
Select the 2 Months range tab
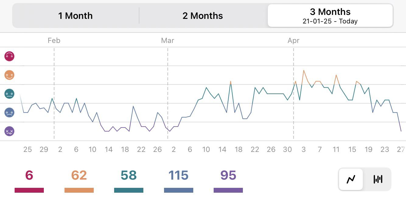(x=203, y=16)
